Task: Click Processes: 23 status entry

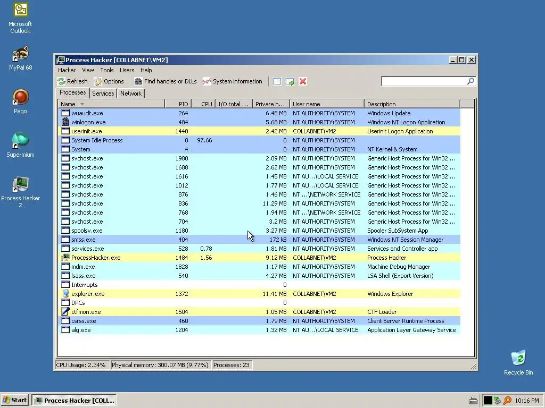Action: 232,365
